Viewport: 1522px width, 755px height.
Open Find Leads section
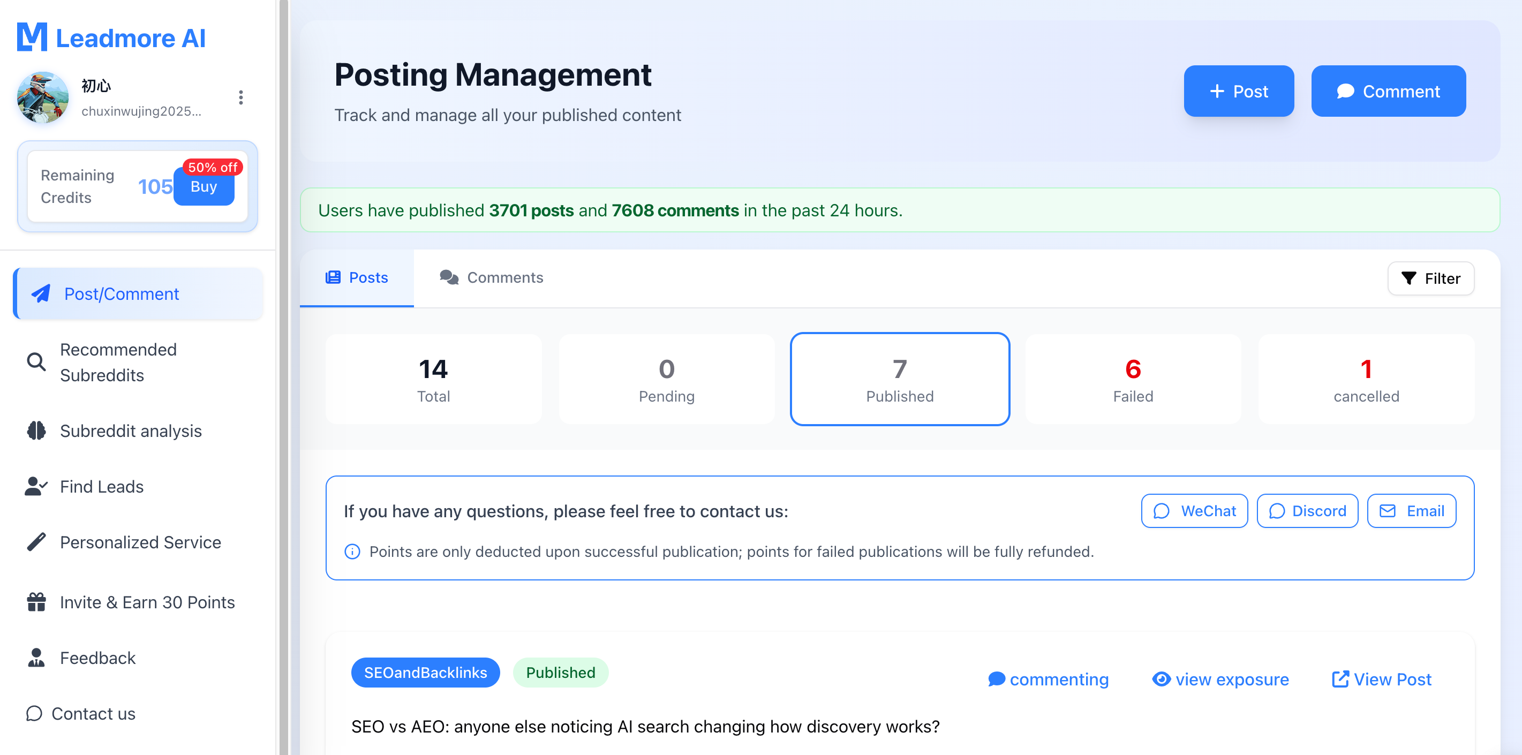coord(138,486)
